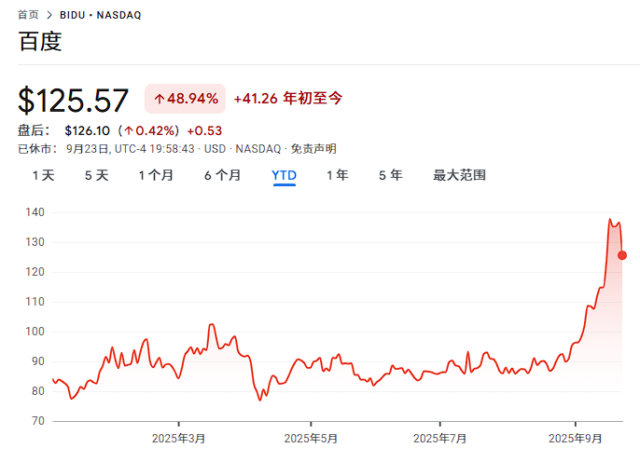Select BIDU · NASDAQ breadcrumb text
The image size is (640, 462).
pyautogui.click(x=101, y=15)
